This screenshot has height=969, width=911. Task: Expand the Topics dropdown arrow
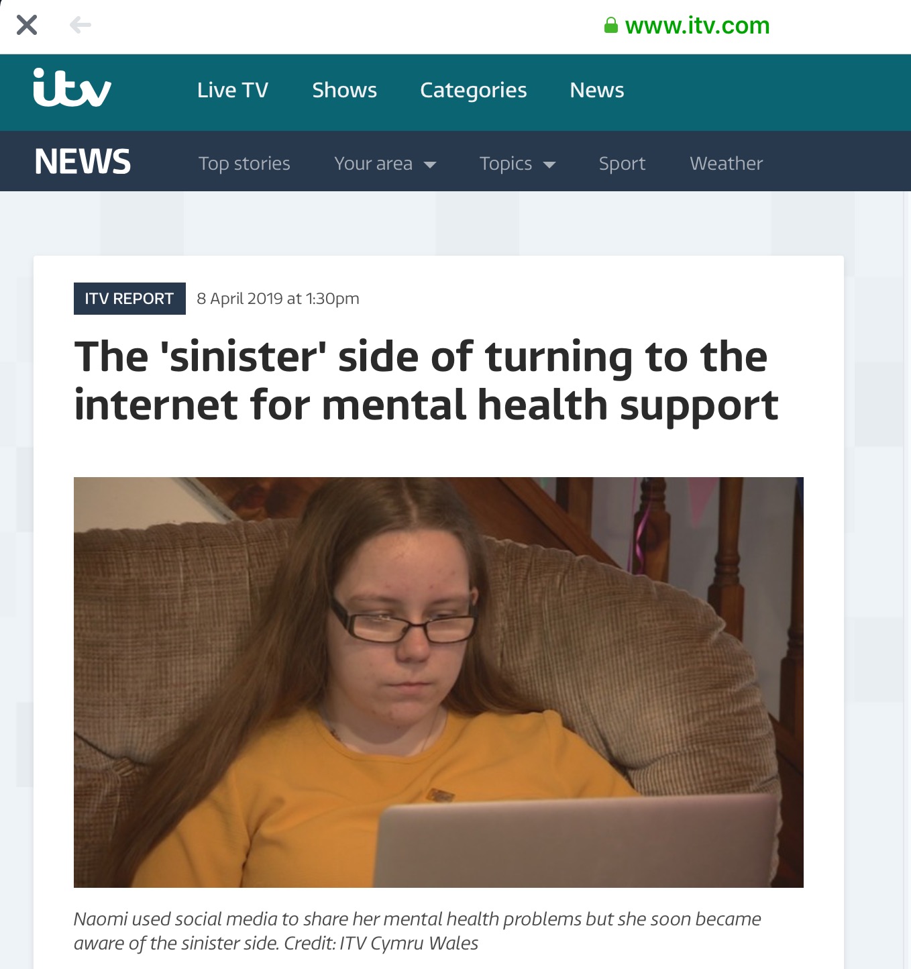pyautogui.click(x=549, y=165)
